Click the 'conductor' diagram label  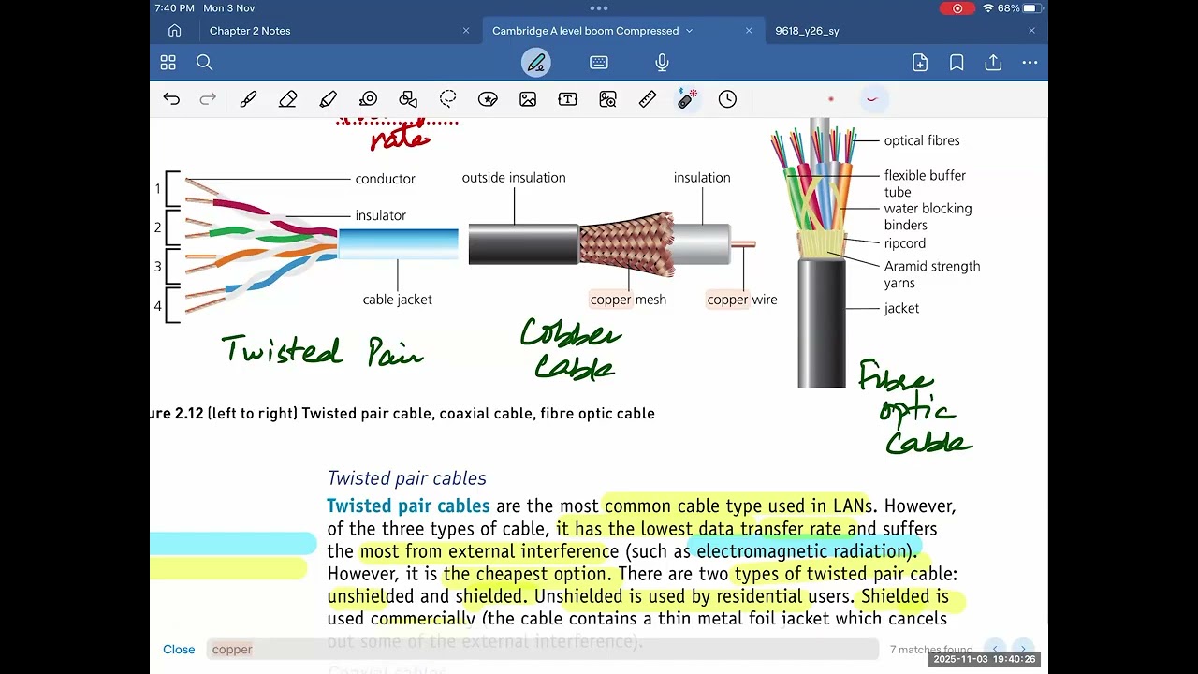tap(385, 179)
